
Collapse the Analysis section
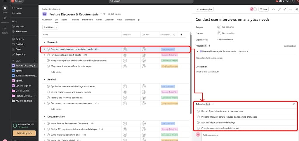(45, 80)
